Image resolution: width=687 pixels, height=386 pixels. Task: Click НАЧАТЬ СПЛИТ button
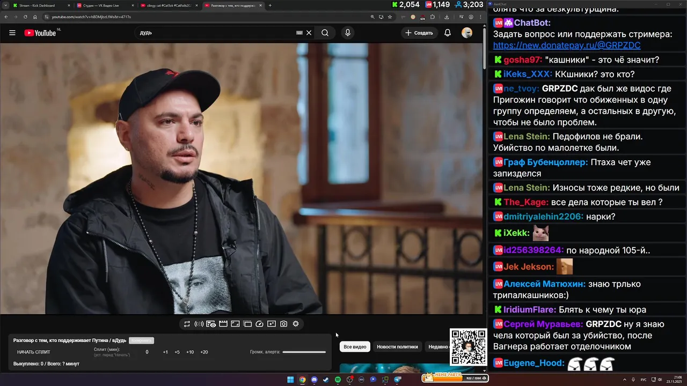click(x=34, y=352)
